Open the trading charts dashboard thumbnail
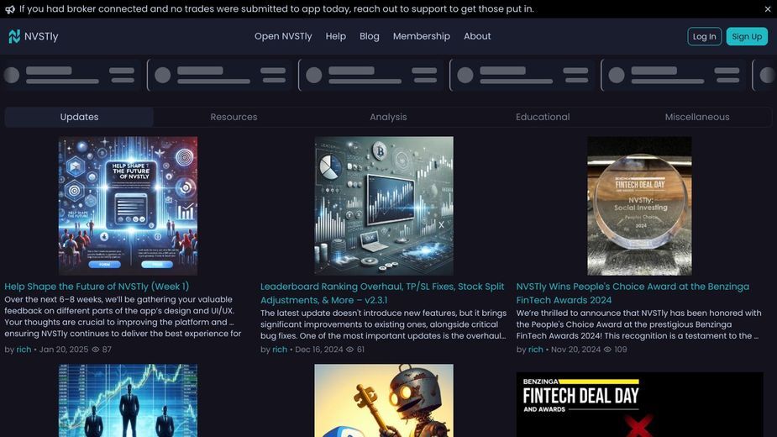777x437 pixels. [x=384, y=206]
